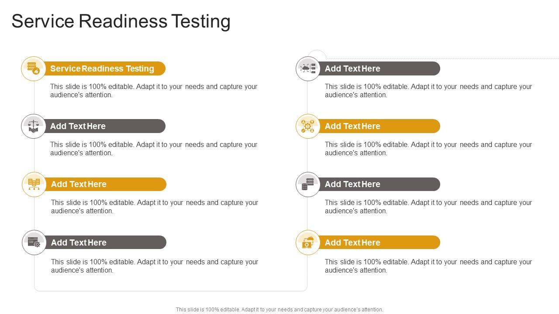Select Add Text Here beside the scales icon

tap(78, 126)
